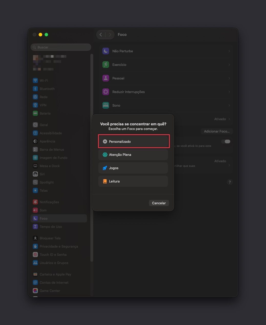Open Privacidade e Segurança settings
Viewport: 266px width, 325px height.
59,246
